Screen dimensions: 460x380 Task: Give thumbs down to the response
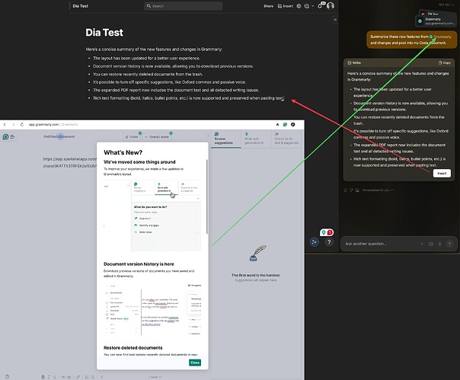(x=351, y=190)
